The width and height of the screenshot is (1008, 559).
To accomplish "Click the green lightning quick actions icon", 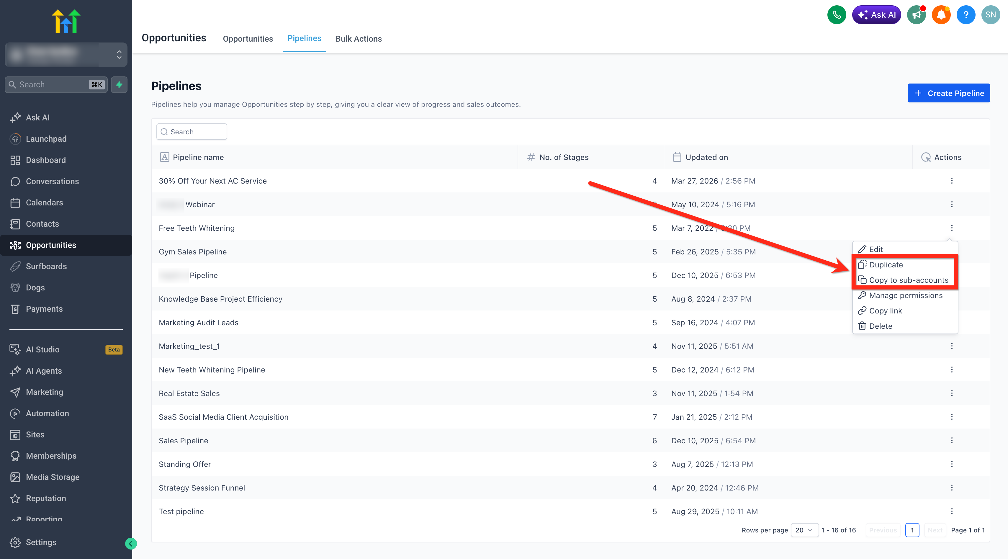I will [x=119, y=84].
